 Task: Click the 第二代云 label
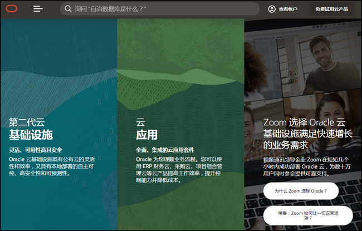pyautogui.click(x=27, y=122)
